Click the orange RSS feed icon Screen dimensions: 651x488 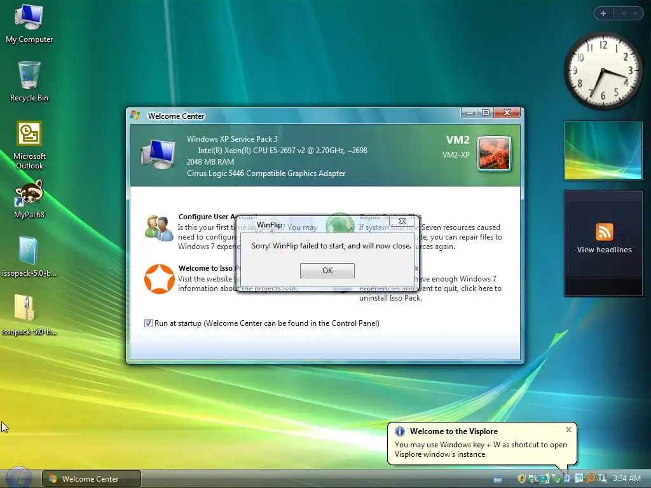(604, 231)
